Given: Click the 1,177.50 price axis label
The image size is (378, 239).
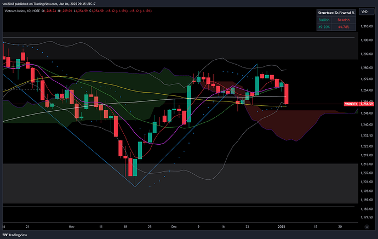Looking at the screenshot, I should pos(366,217).
